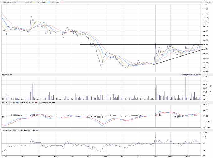Click the SMA(18) legend label
Viewport: 213px width, 158px height.
[43, 2]
